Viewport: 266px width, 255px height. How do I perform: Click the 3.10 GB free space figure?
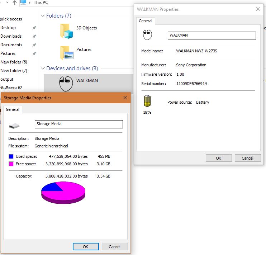(104, 164)
